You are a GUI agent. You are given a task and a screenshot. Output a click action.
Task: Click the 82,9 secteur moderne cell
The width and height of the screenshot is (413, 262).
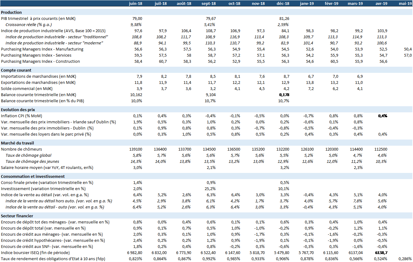[x=285, y=43]
